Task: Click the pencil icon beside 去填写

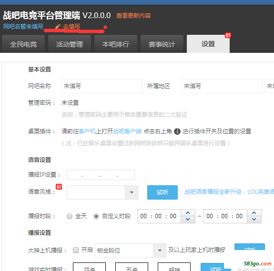Action: pos(58,27)
